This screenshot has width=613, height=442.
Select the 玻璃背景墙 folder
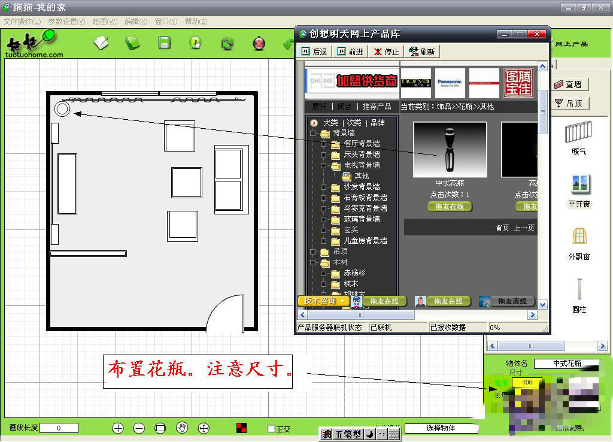pyautogui.click(x=362, y=219)
